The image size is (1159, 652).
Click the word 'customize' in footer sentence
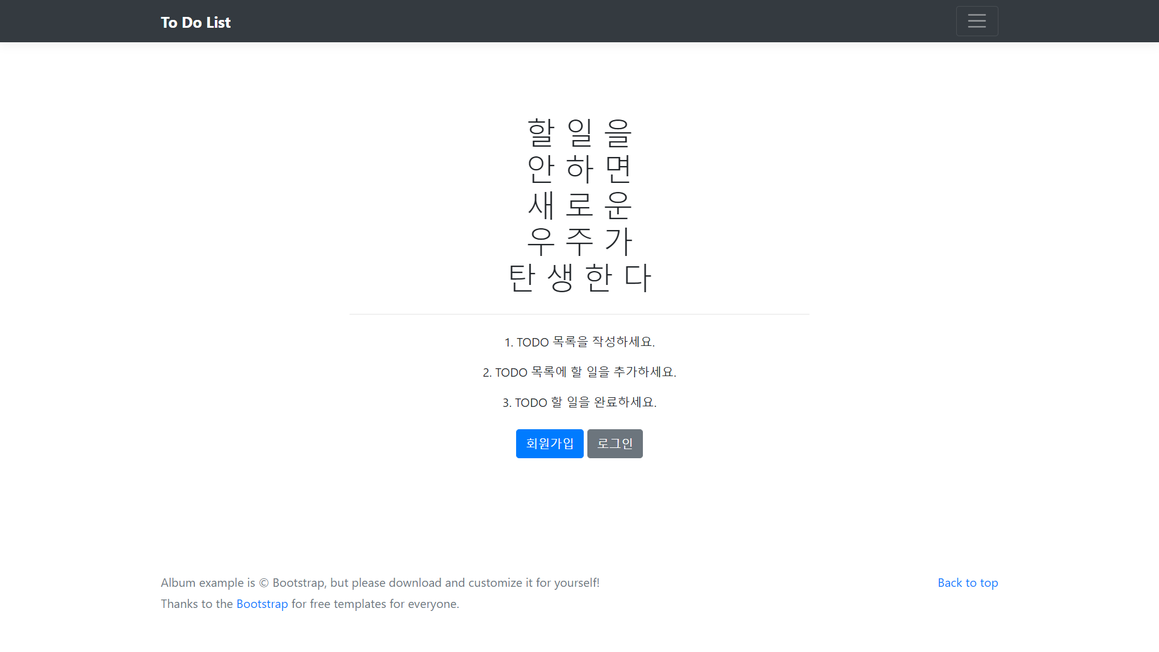click(495, 583)
